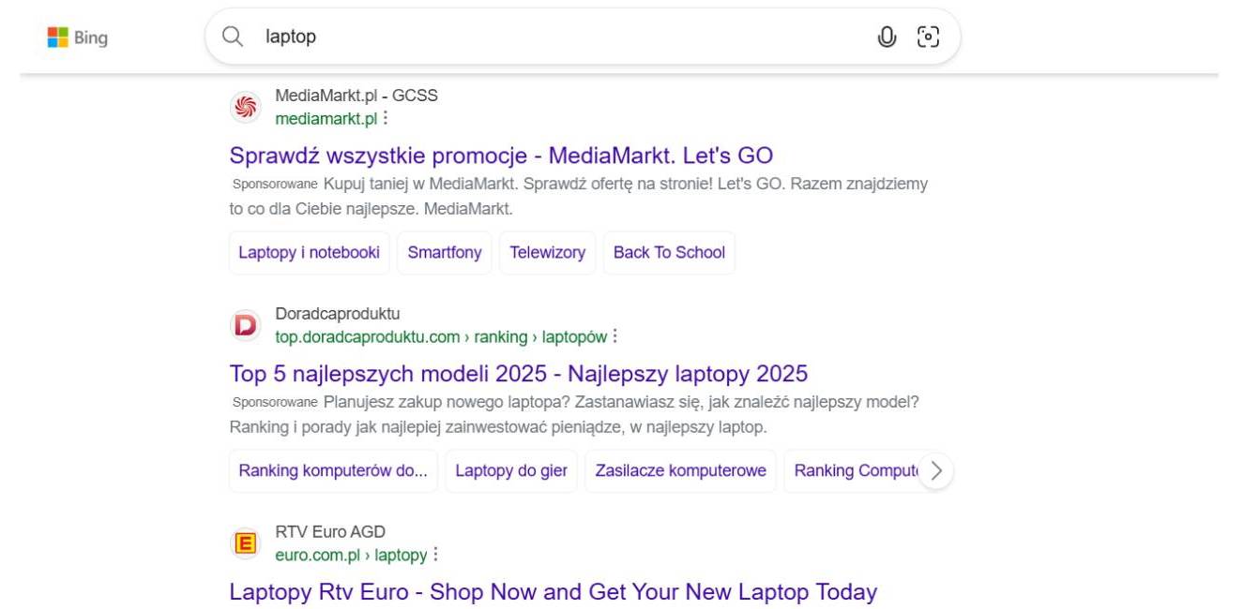Open 'Top 5 najlepszych modeli 2025' result
The height and width of the screenshot is (609, 1244).
pyautogui.click(x=518, y=374)
